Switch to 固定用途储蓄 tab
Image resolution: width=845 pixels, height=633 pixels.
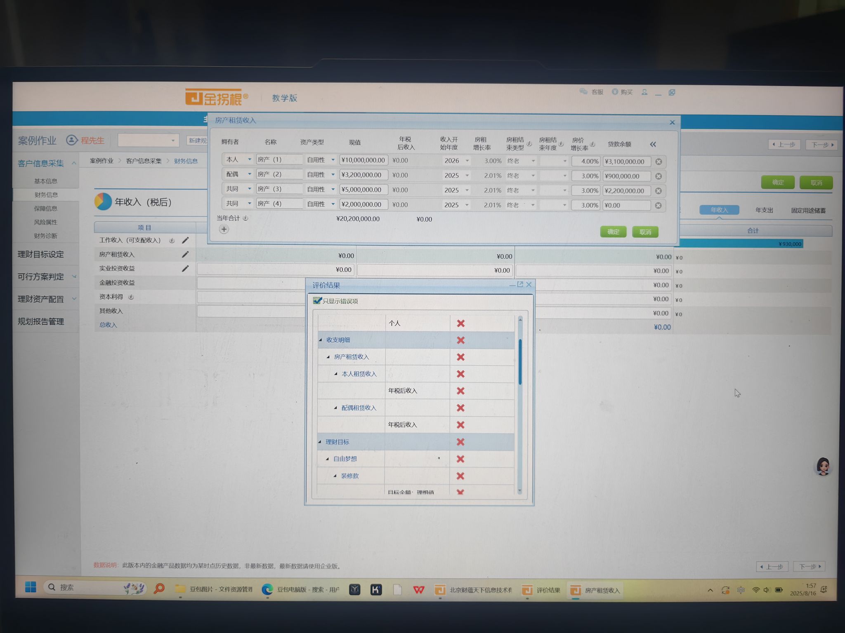[x=808, y=211]
